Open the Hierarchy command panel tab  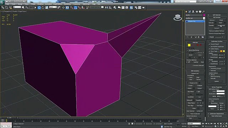(193, 12)
